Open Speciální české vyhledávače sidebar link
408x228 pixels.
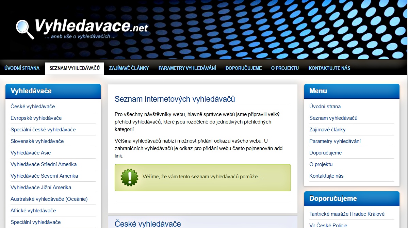click(x=43, y=130)
